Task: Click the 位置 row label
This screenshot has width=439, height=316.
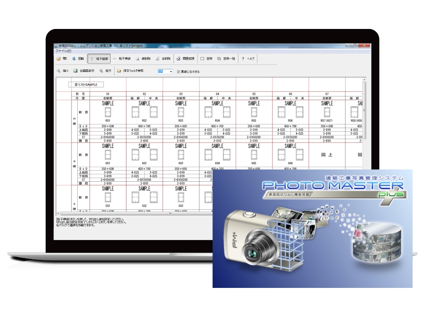Action: [80, 98]
